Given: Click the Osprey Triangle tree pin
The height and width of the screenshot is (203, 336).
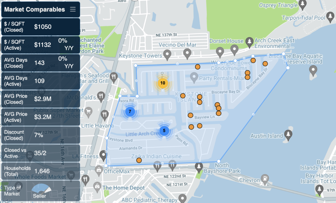Looking at the screenshot, I should (x=302, y=5).
